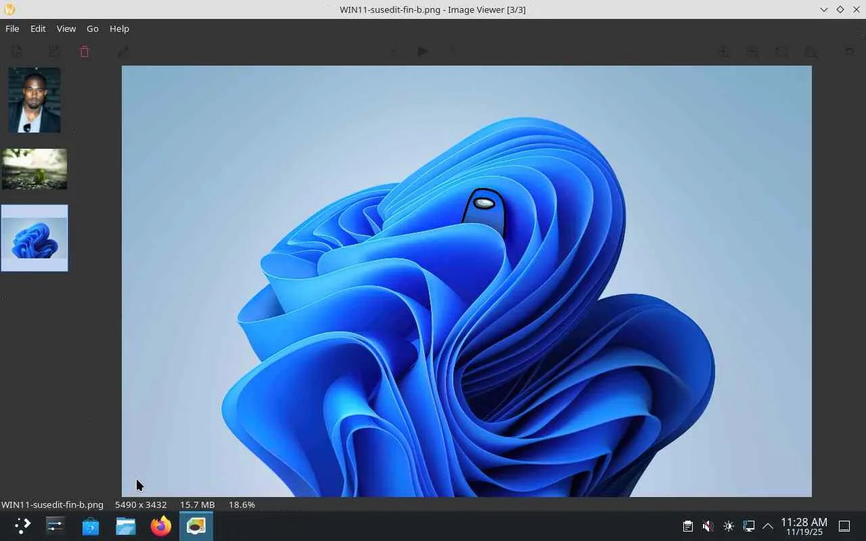
Task: Select the man portrait thumbnail
Action: point(35,100)
